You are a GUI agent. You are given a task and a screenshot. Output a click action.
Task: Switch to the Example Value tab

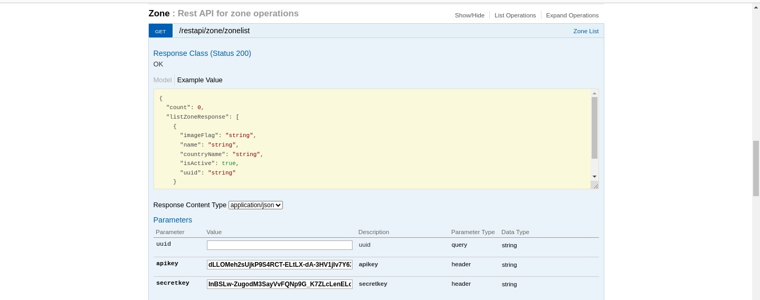(x=199, y=80)
